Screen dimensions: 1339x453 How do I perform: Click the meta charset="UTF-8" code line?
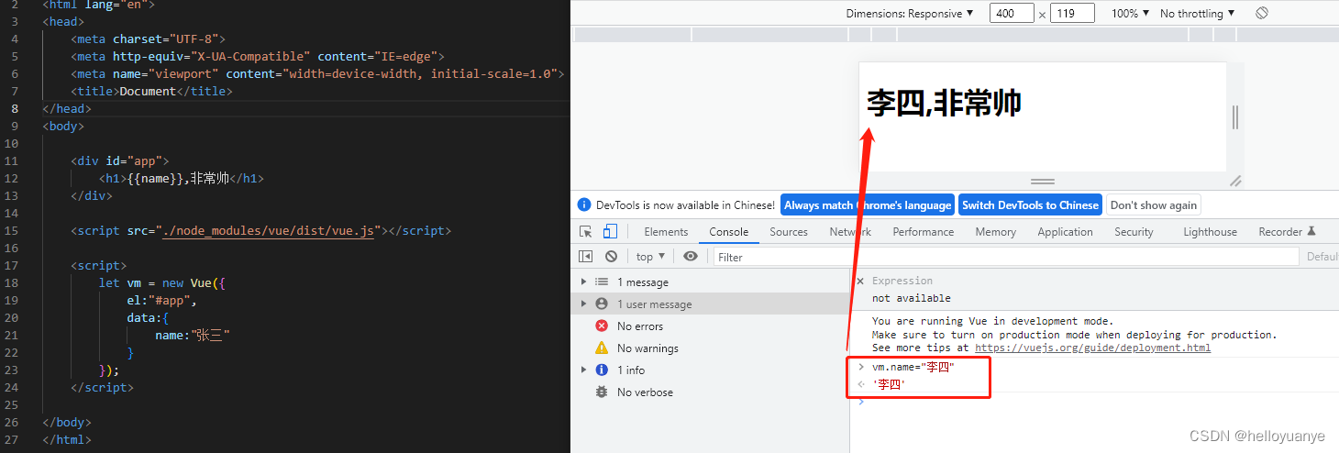[148, 39]
